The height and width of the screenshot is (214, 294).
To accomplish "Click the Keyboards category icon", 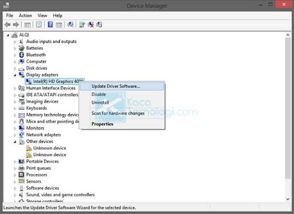I will pos(22,108).
